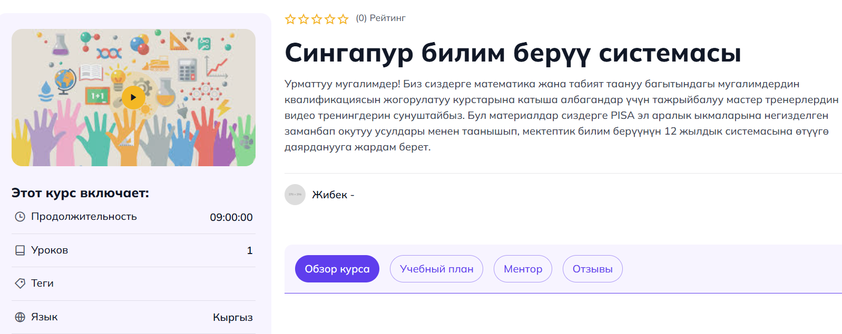Give a five-star rating
The image size is (842, 334).
coord(343,19)
